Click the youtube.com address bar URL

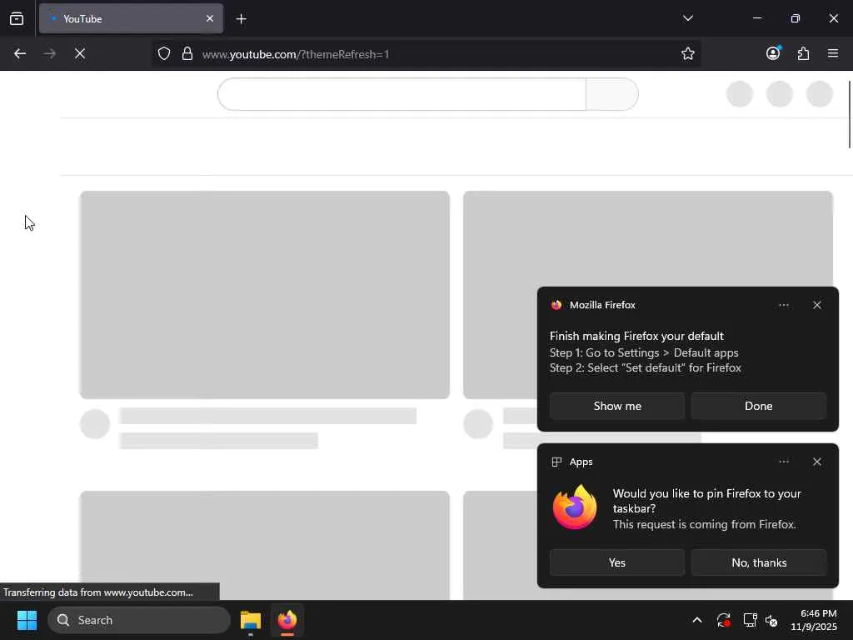click(x=296, y=54)
